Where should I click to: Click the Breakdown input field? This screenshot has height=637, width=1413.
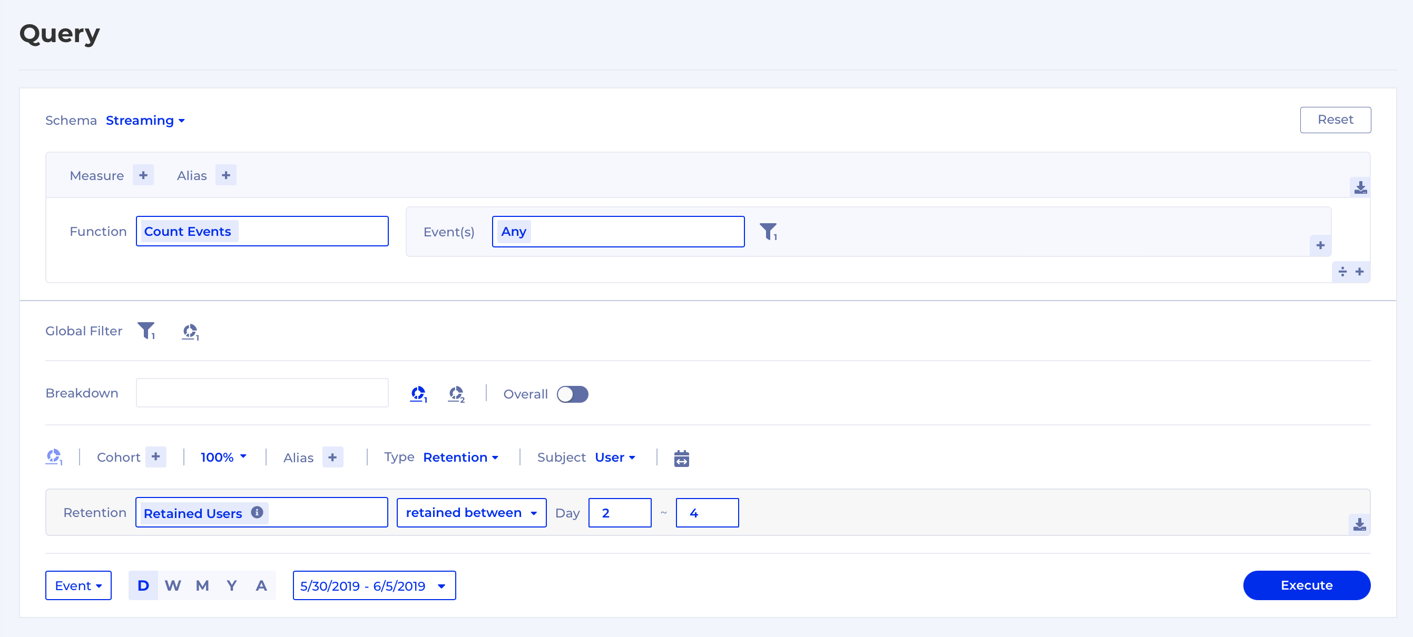click(262, 393)
